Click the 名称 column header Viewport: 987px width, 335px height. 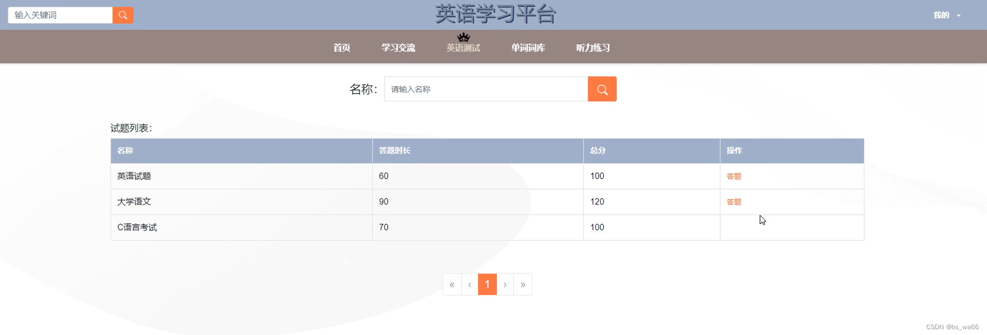pyautogui.click(x=242, y=151)
